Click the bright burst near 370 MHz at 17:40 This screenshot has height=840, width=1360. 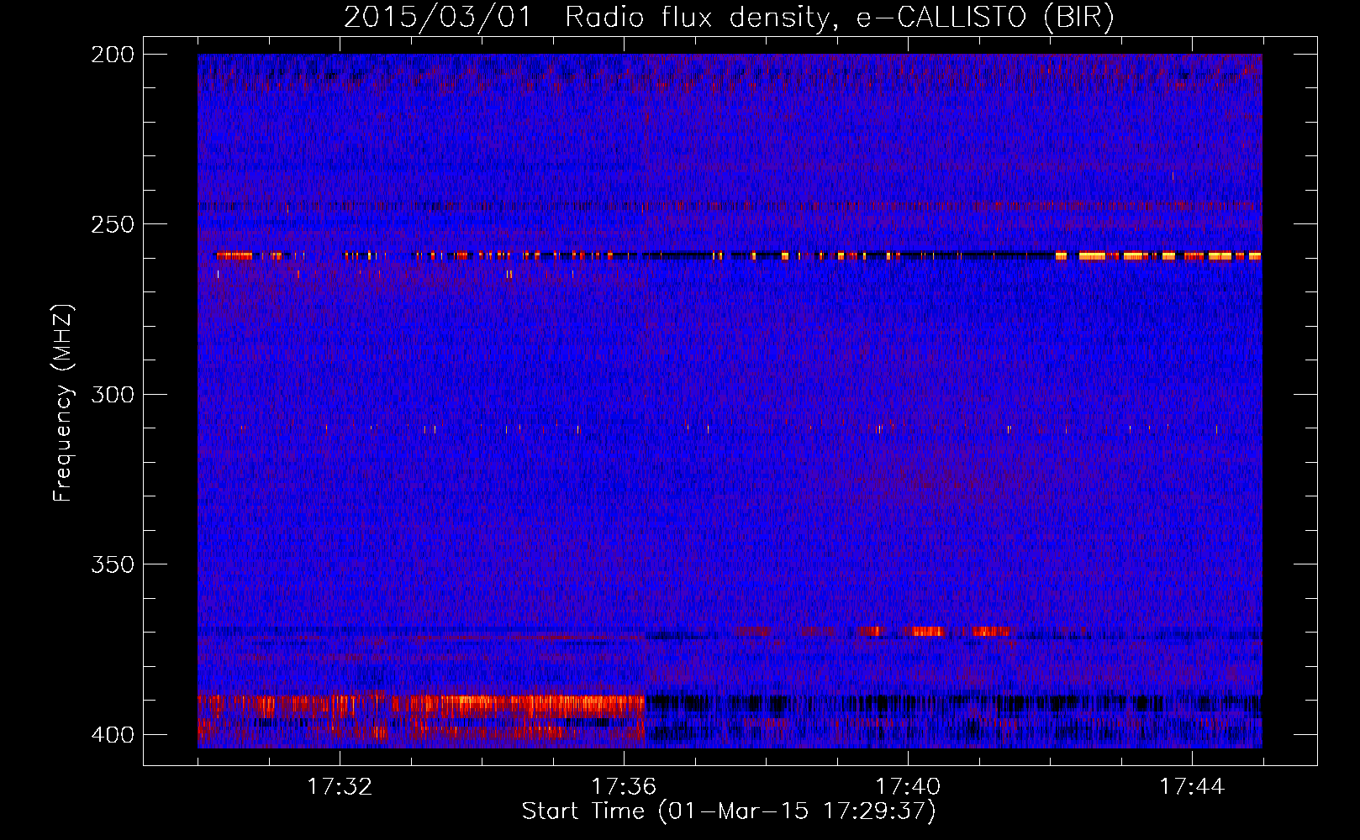(929, 631)
